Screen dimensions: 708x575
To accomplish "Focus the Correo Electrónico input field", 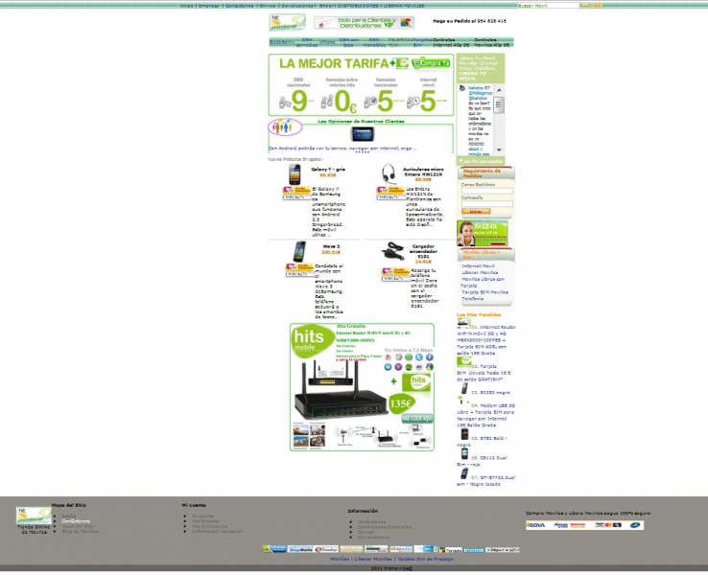I will point(486,192).
